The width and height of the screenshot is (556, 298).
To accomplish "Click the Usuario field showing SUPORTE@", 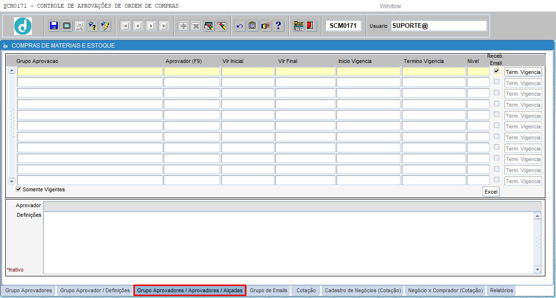I will pos(439,26).
